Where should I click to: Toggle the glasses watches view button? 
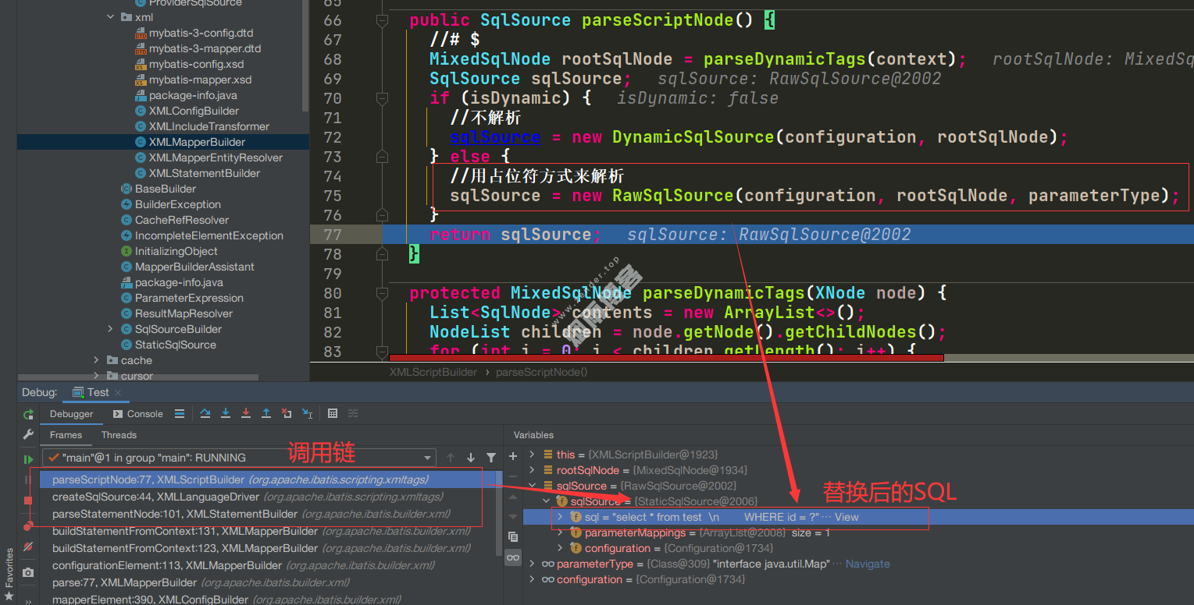(x=513, y=557)
